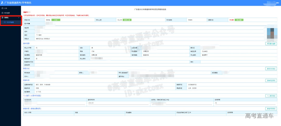Click the 退出 logout link at top right
The width and height of the screenshot is (281, 126).
278,3
